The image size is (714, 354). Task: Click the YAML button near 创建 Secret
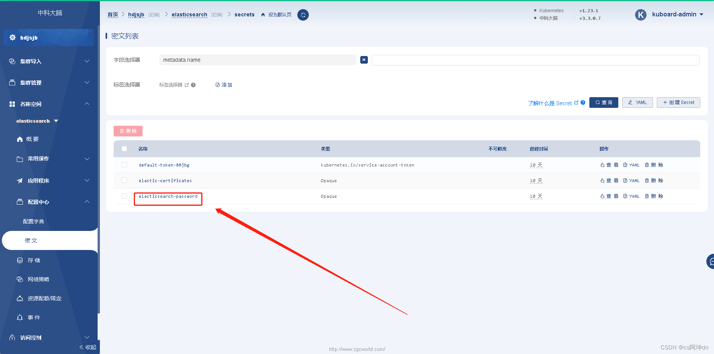click(637, 103)
